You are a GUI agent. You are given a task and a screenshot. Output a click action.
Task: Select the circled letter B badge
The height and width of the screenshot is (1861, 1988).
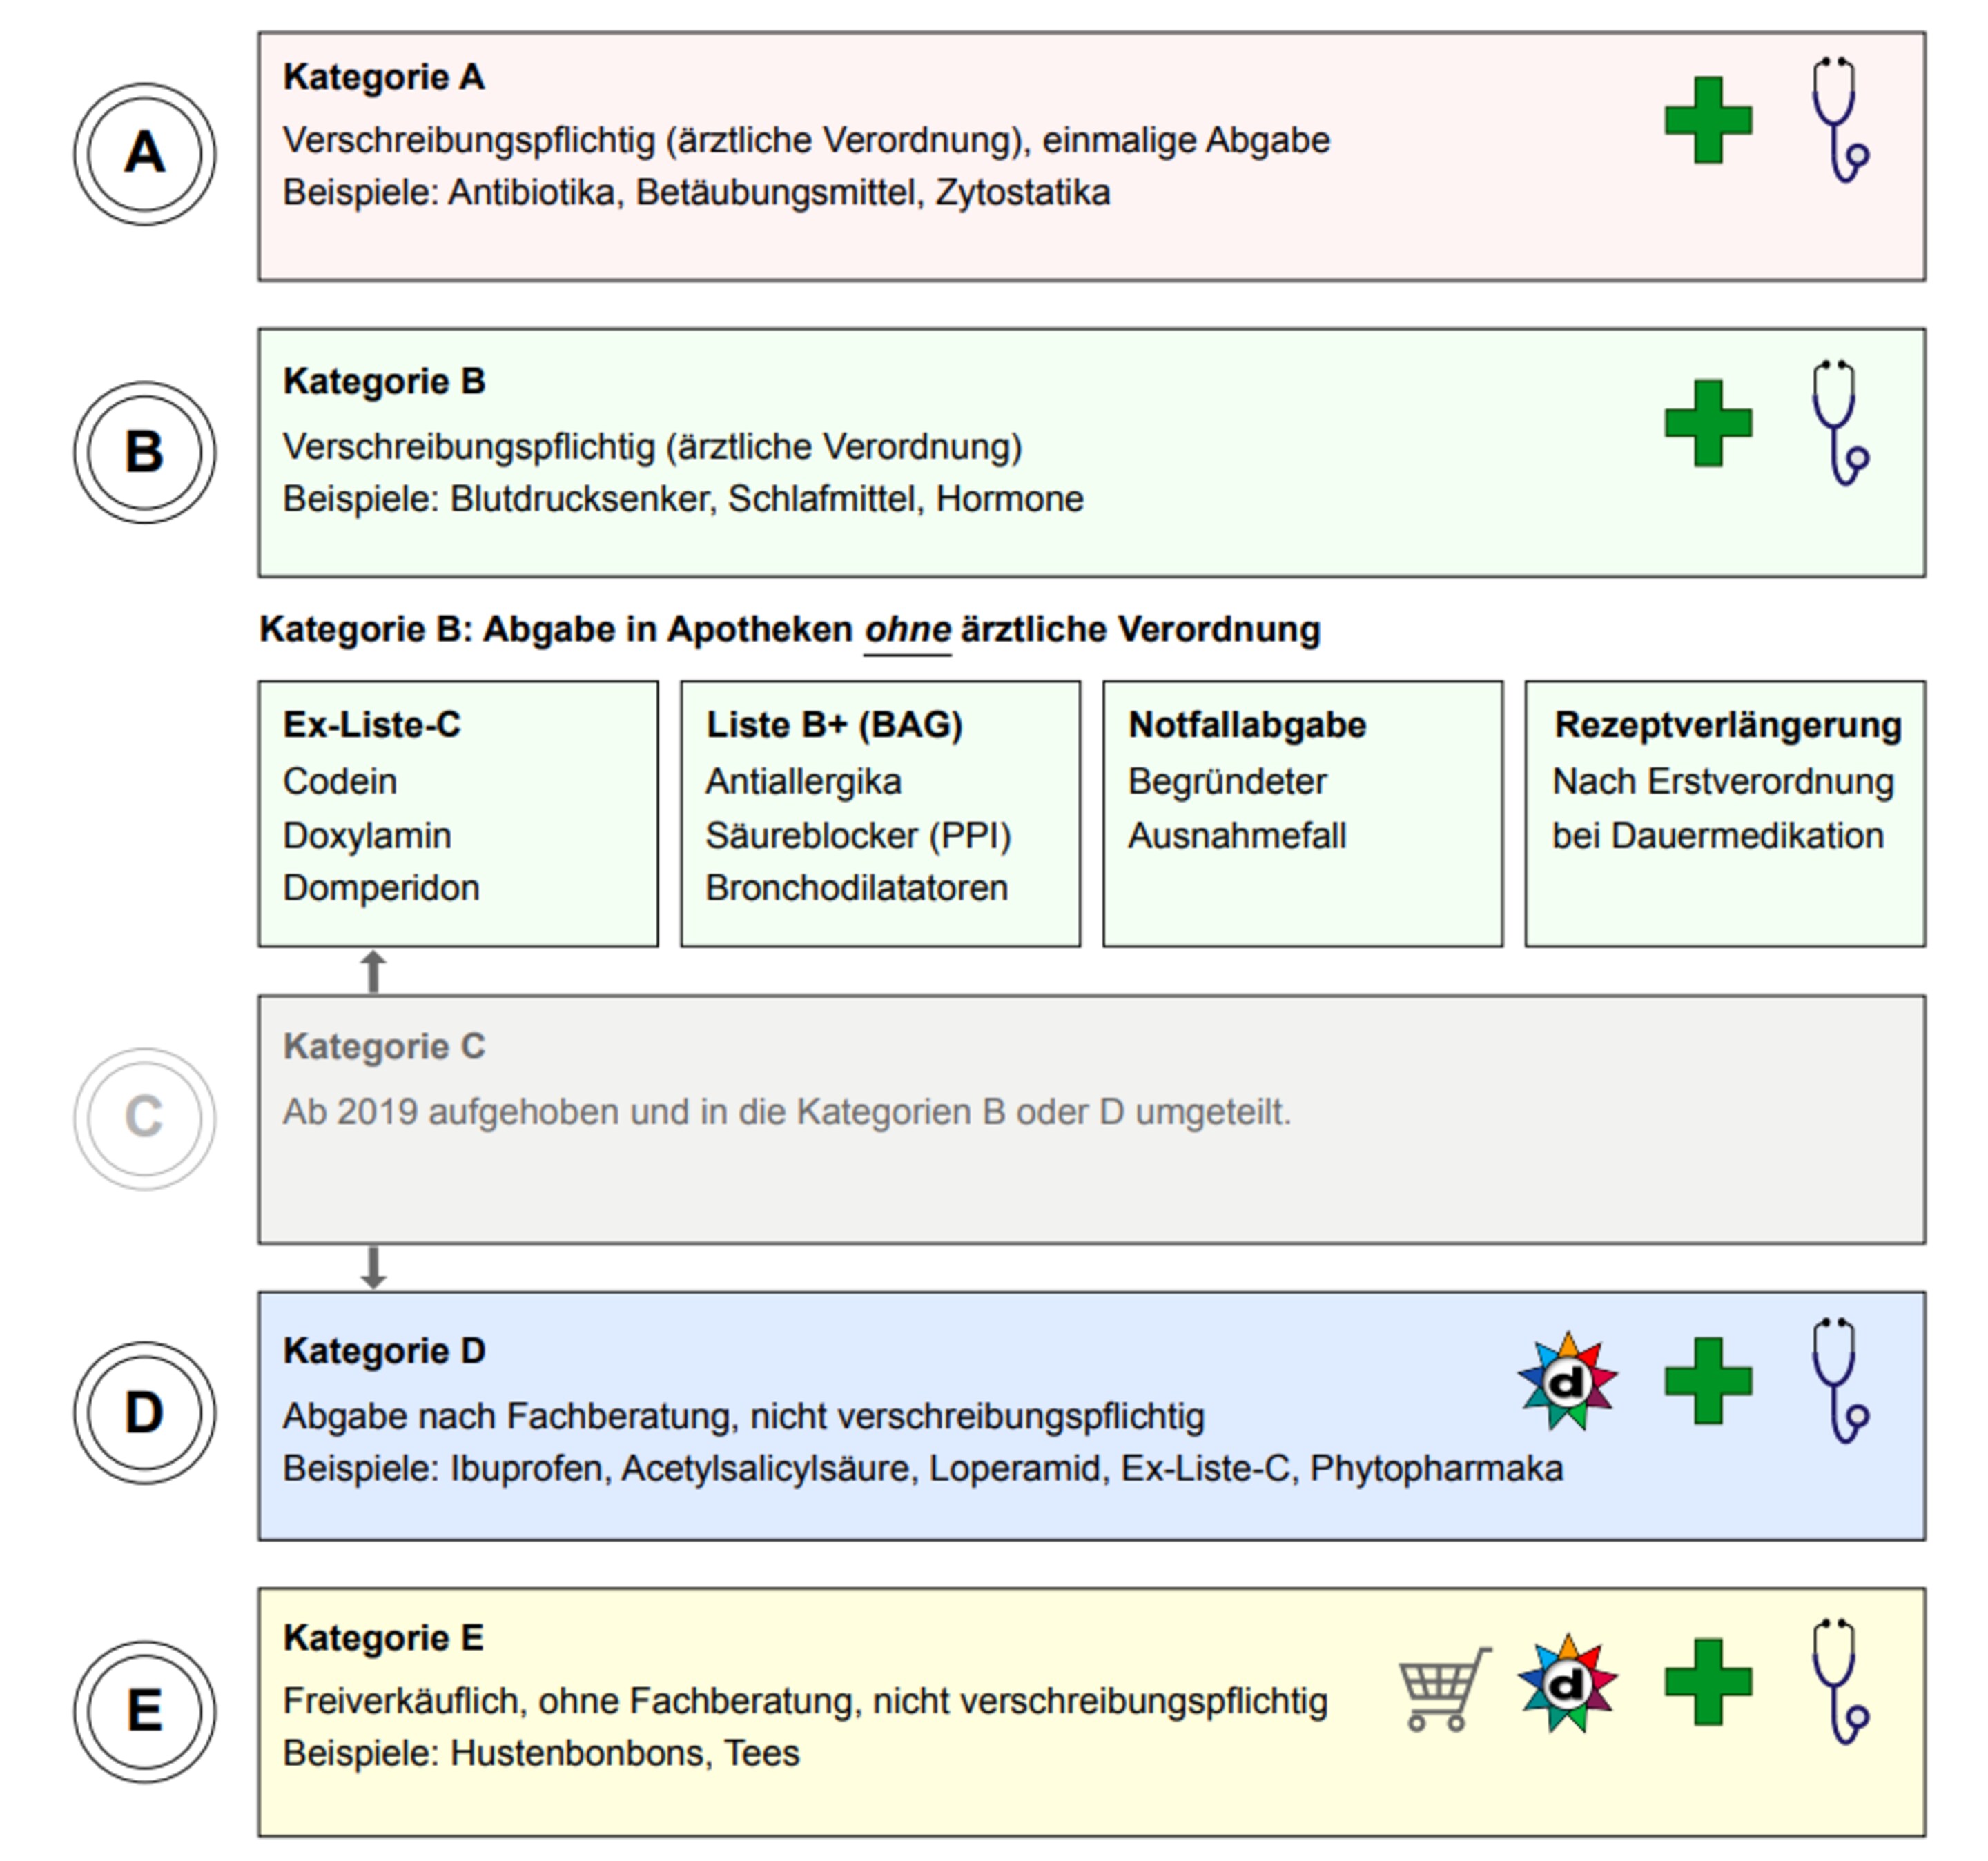[144, 452]
